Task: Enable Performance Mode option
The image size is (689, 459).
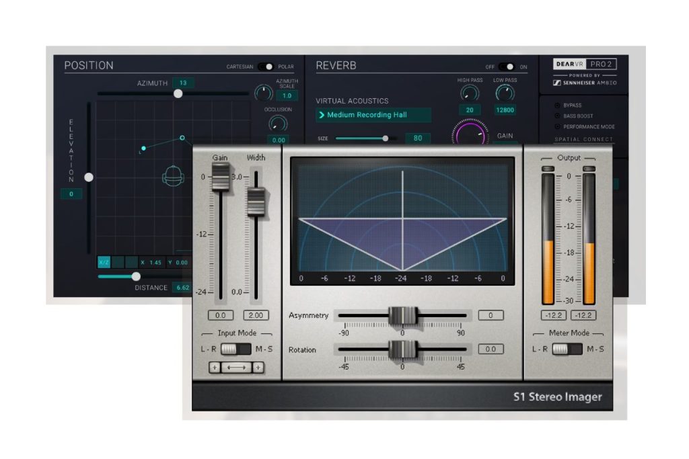Action: pyautogui.click(x=557, y=127)
